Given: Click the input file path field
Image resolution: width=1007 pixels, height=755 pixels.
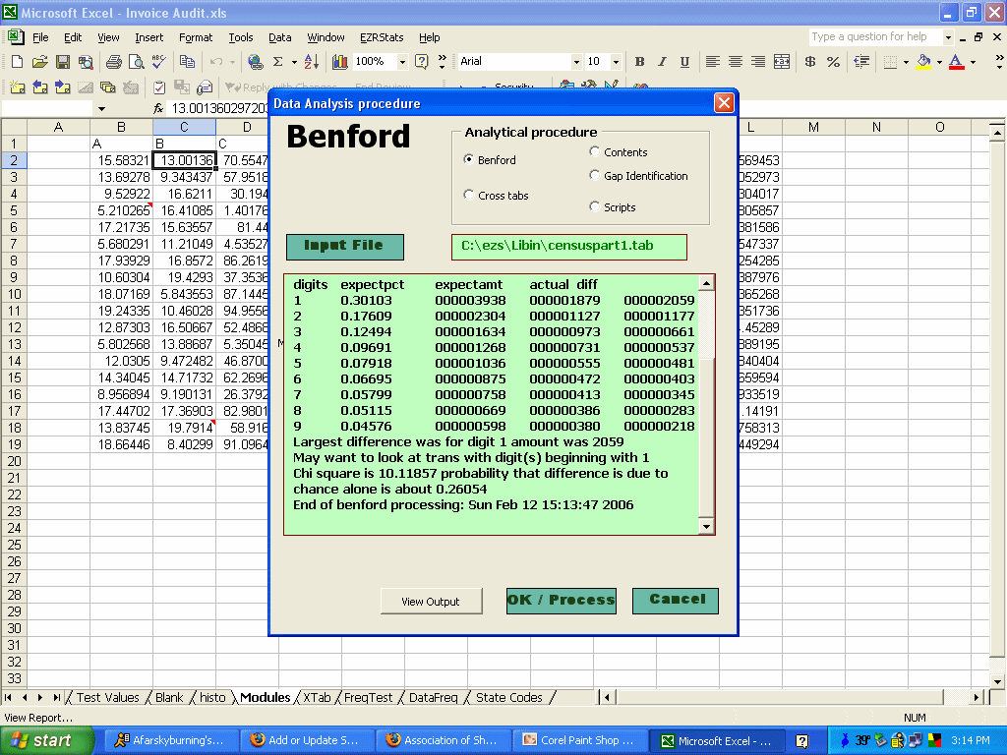Looking at the screenshot, I should [569, 247].
